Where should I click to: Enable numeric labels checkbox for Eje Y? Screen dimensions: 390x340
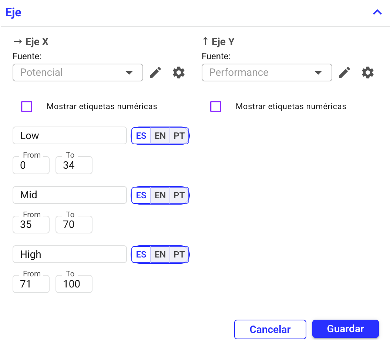coord(216,107)
